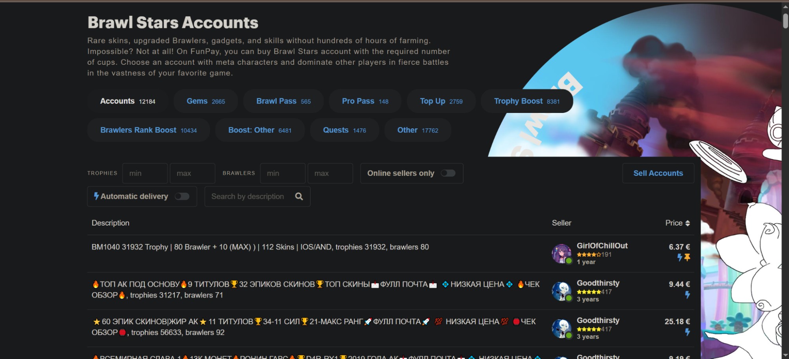Sort listings using the Price arrows
This screenshot has width=789, height=359.
click(x=688, y=223)
